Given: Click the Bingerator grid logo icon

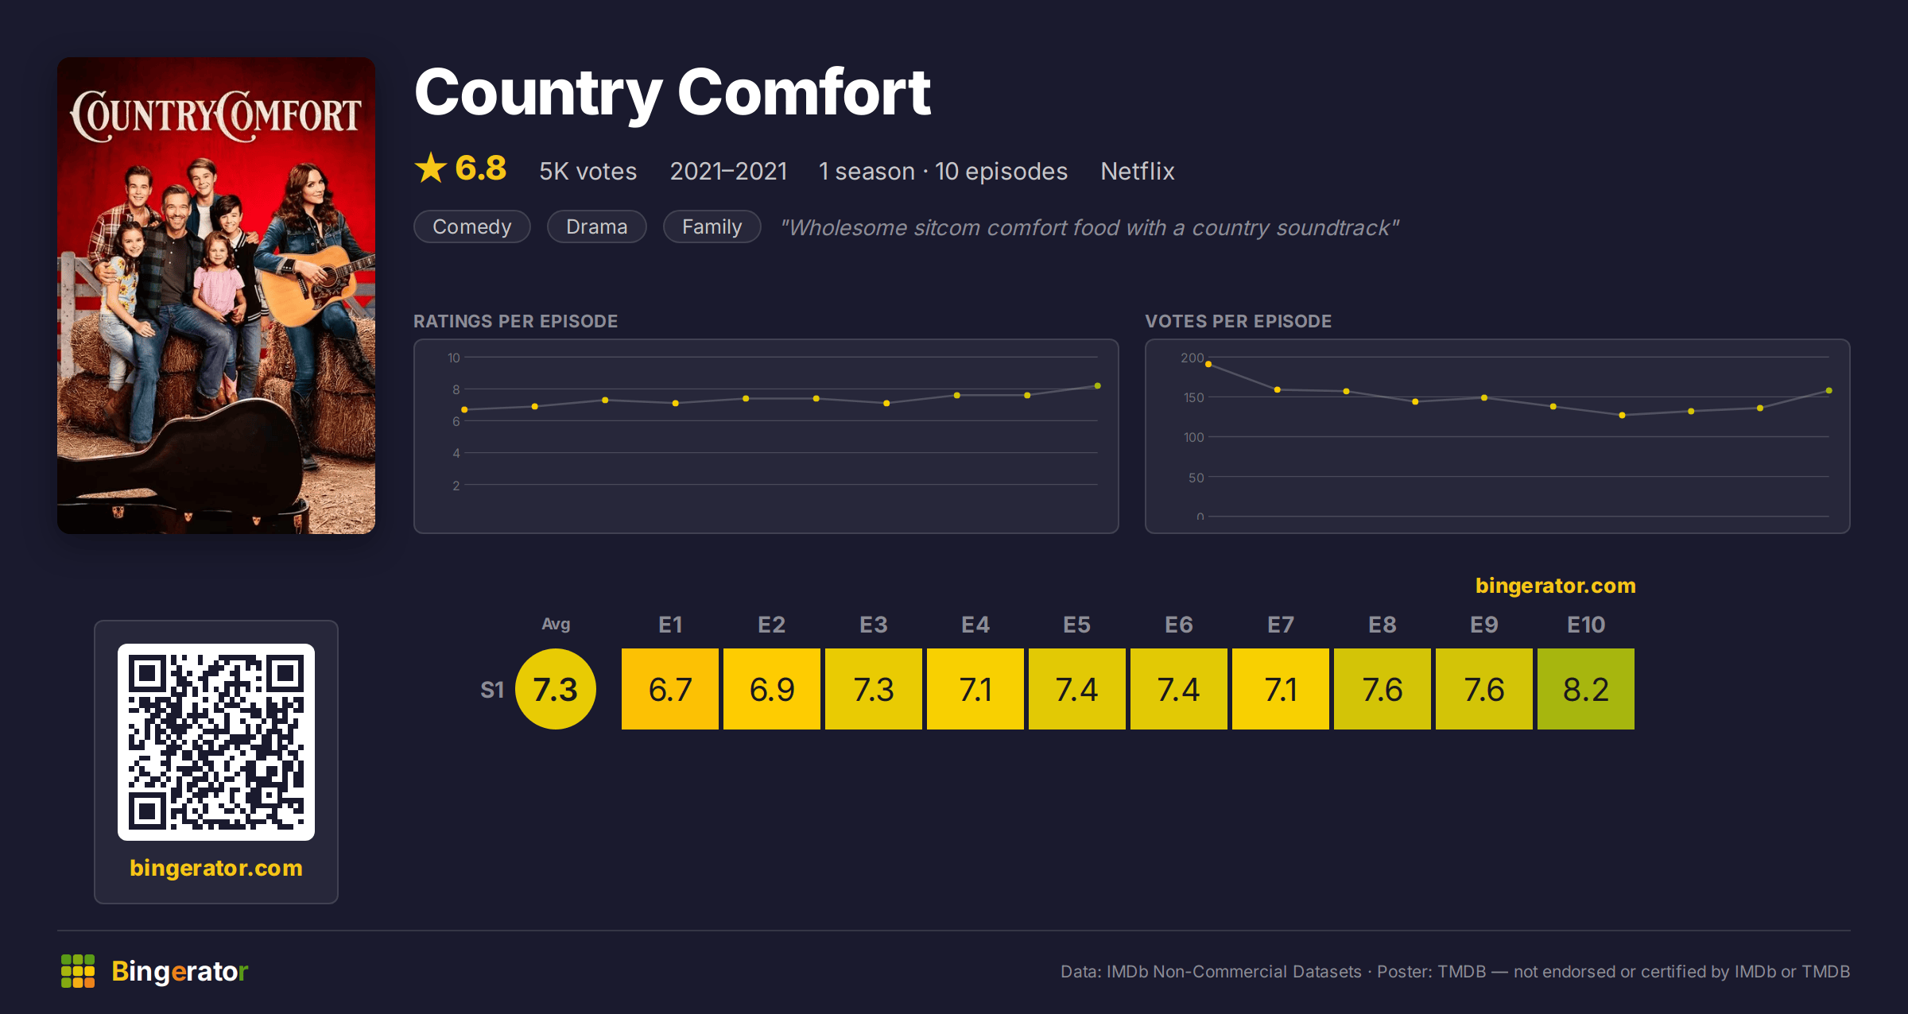Looking at the screenshot, I should click(78, 971).
